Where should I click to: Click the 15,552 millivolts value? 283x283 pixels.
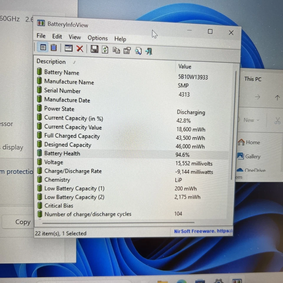[194, 164]
